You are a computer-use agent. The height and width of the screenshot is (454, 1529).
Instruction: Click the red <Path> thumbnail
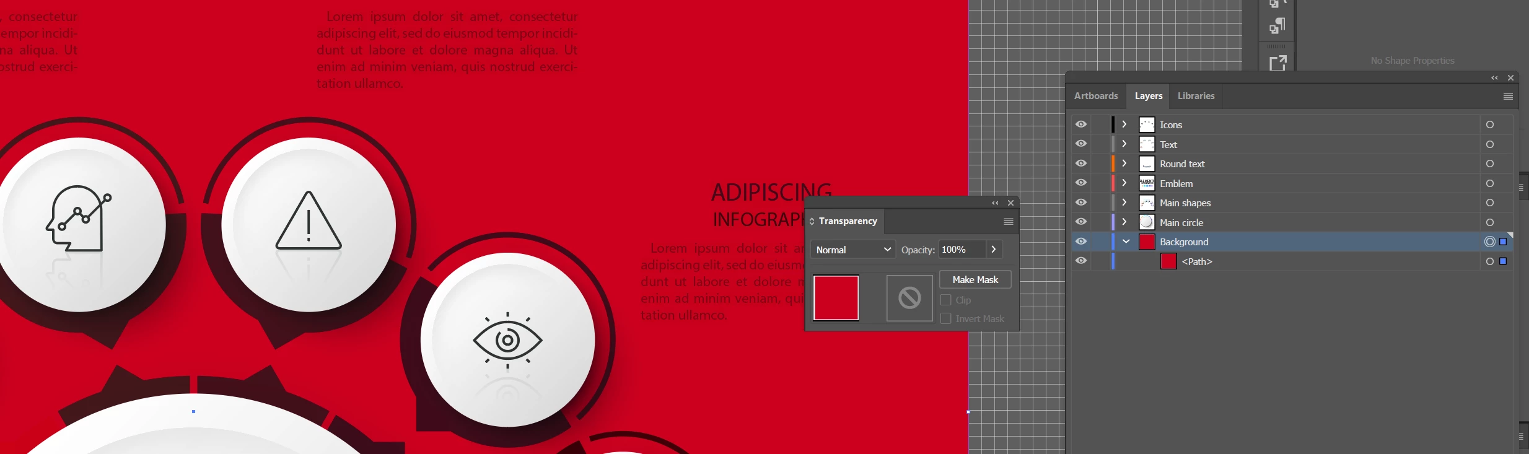pos(1168,261)
